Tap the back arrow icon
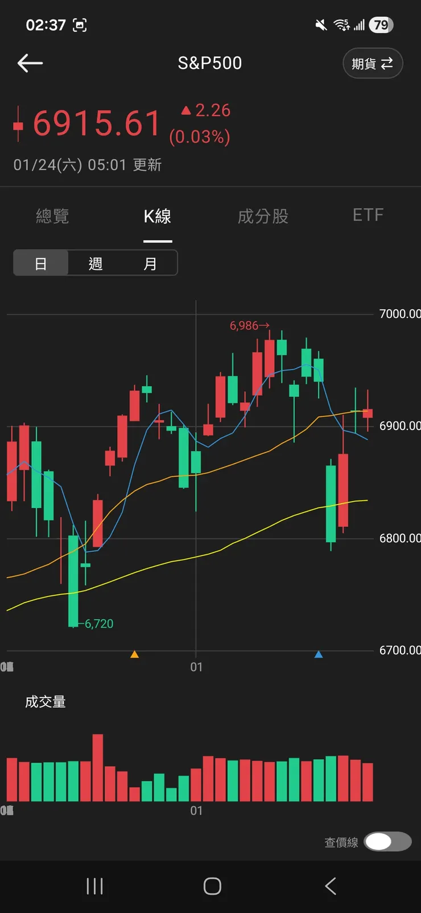This screenshot has height=913, width=421. (x=30, y=63)
